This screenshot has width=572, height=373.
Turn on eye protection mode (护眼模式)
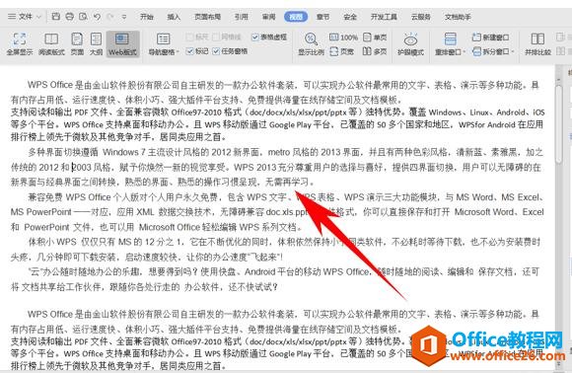point(411,43)
